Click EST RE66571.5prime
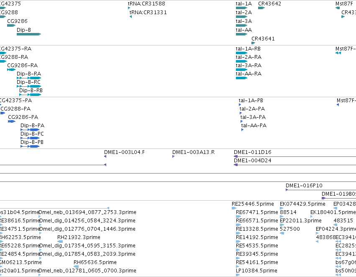The height and width of the screenshot is (277, 356). (257, 221)
